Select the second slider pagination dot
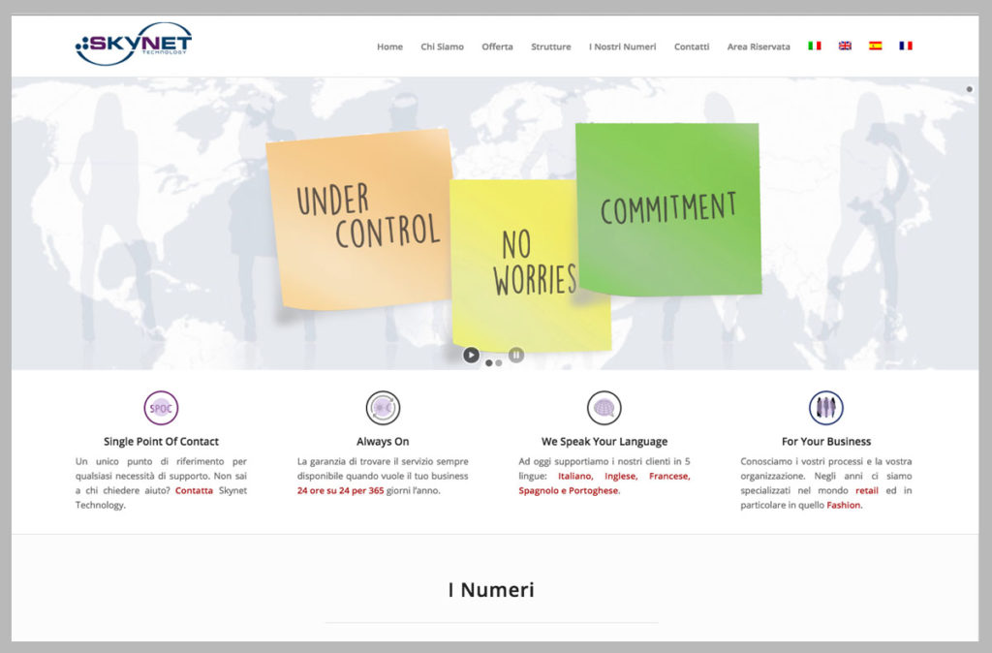The image size is (992, 653). (499, 363)
